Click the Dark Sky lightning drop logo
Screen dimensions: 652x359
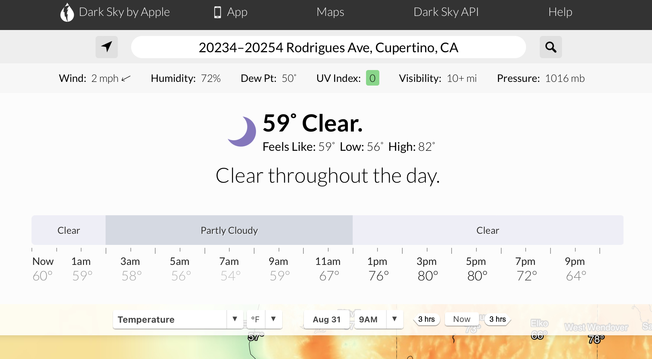click(x=67, y=12)
